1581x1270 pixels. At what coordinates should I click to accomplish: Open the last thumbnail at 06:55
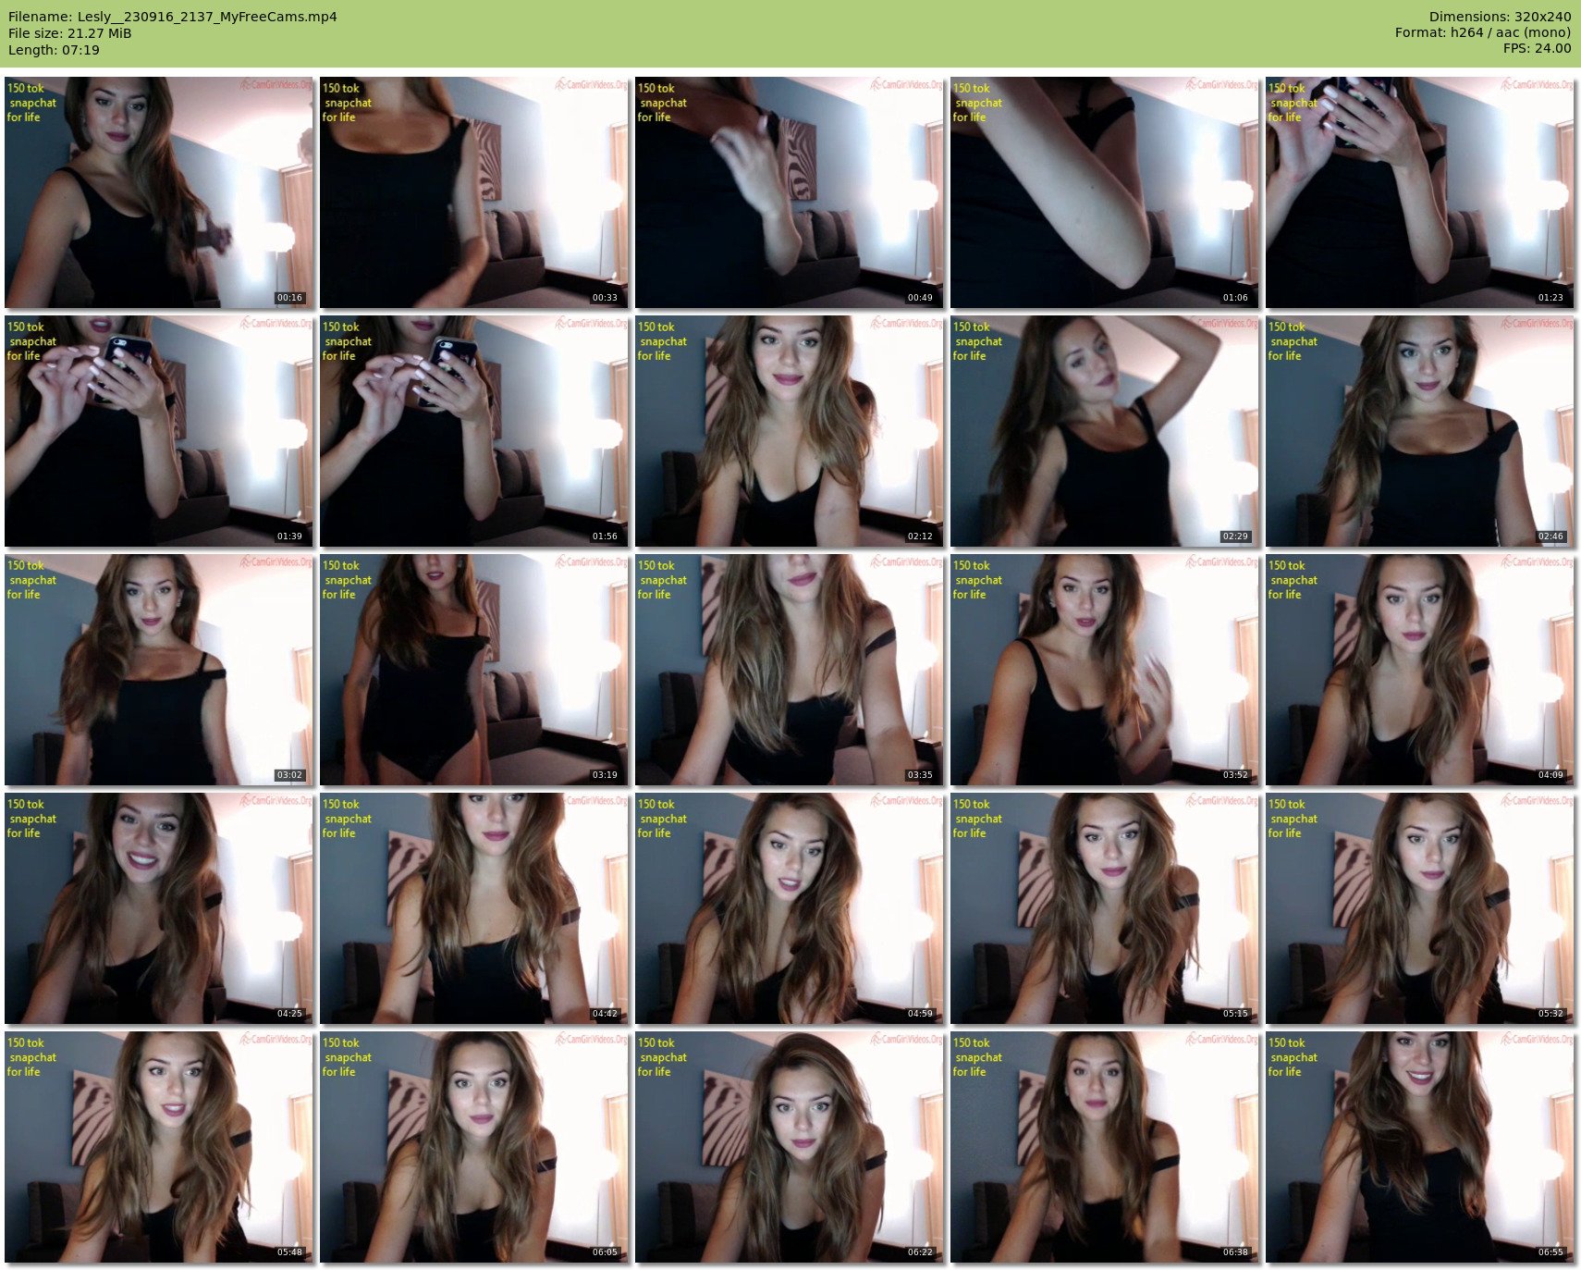[x=1419, y=1146]
